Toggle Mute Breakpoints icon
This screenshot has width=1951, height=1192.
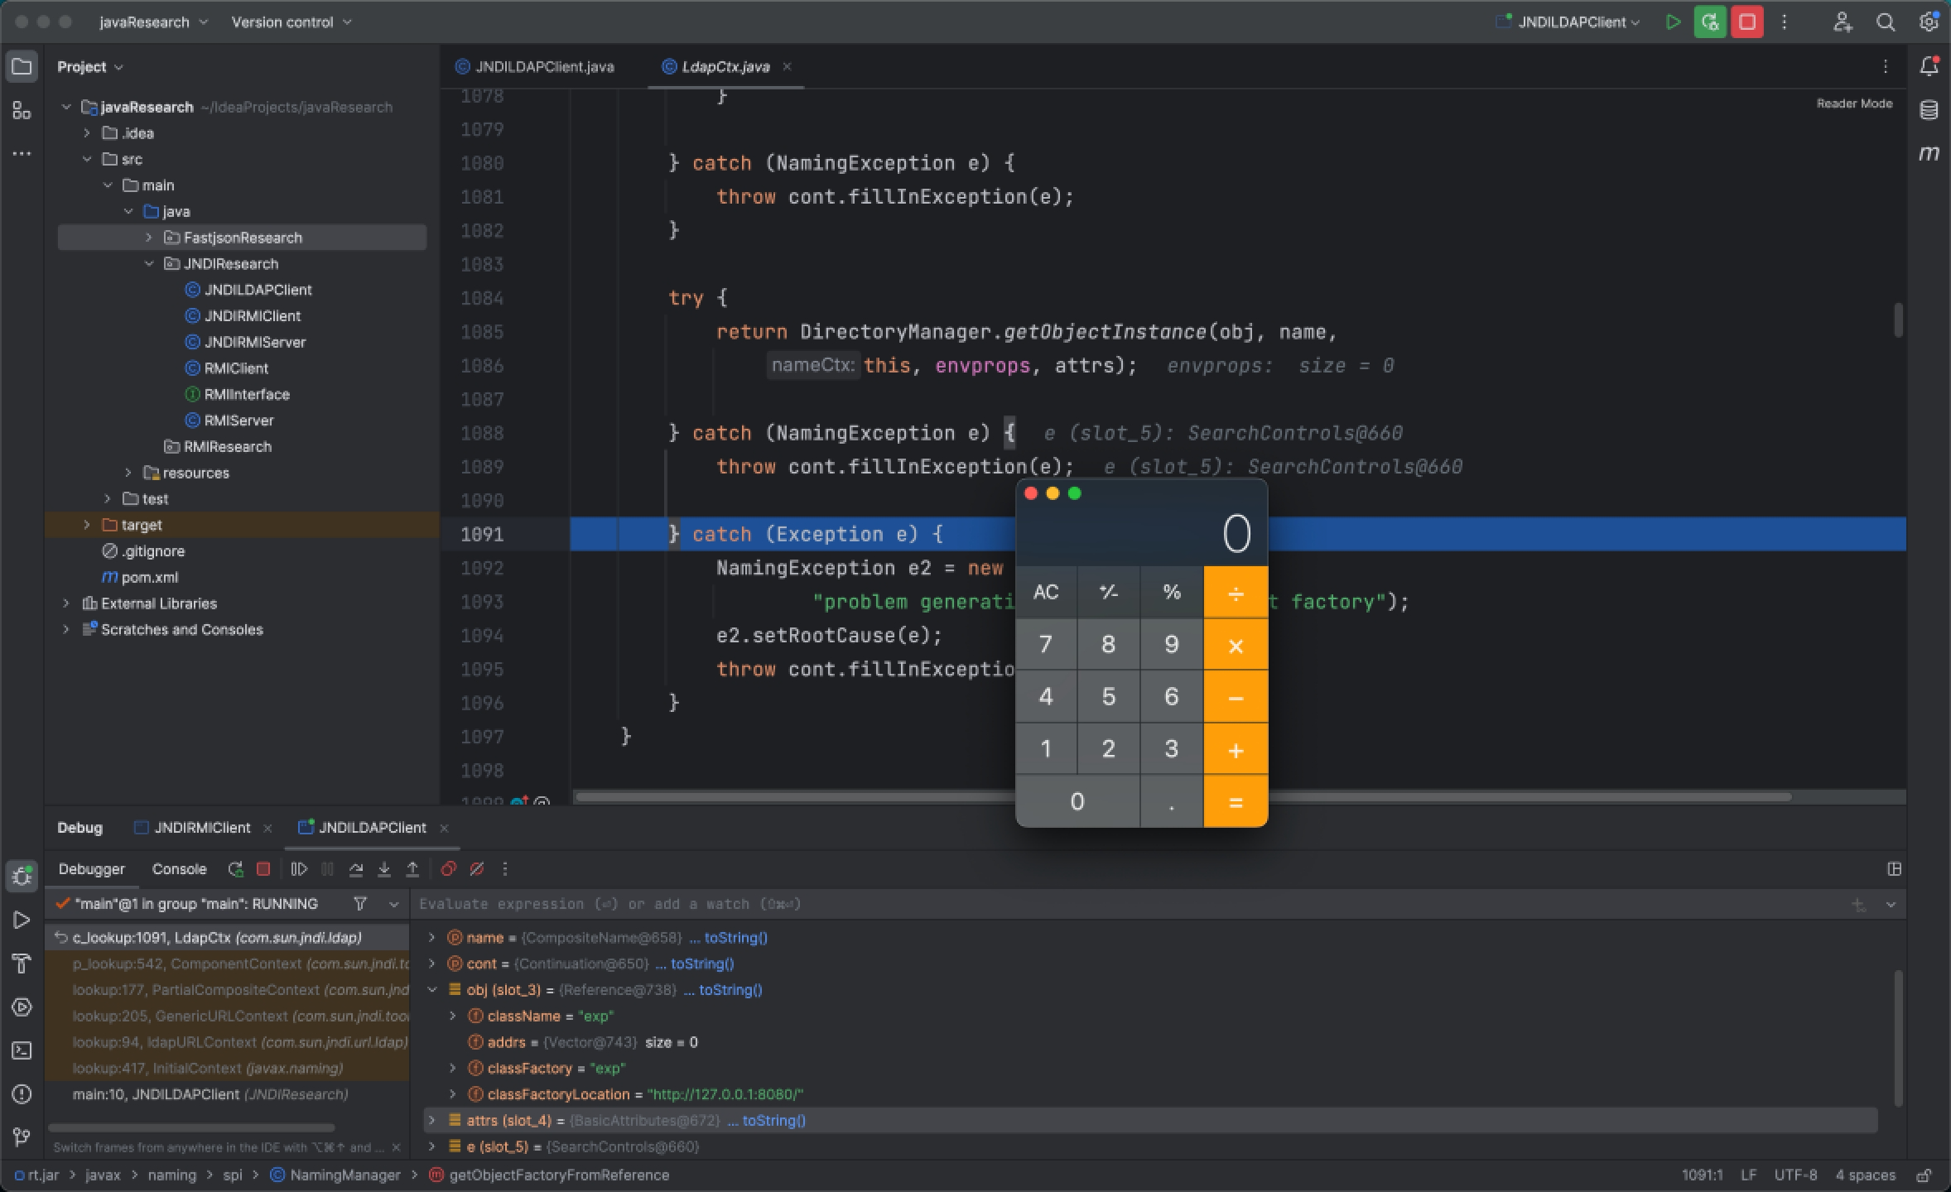pyautogui.click(x=477, y=869)
